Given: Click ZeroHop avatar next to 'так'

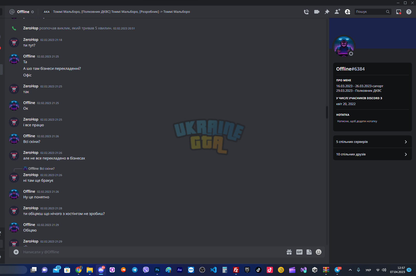Looking at the screenshot, I should click(x=14, y=89).
